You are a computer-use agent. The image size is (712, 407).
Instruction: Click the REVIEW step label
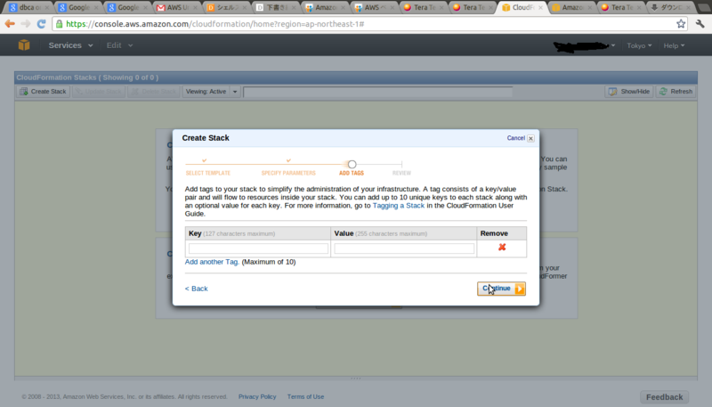[x=402, y=173]
